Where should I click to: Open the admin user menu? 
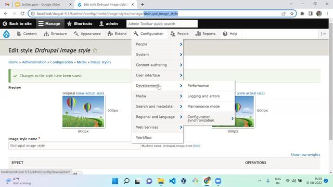pyautogui.click(x=108, y=24)
